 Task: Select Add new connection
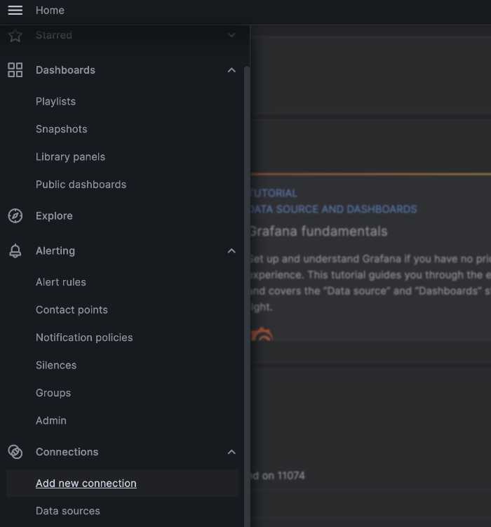click(x=122, y=483)
